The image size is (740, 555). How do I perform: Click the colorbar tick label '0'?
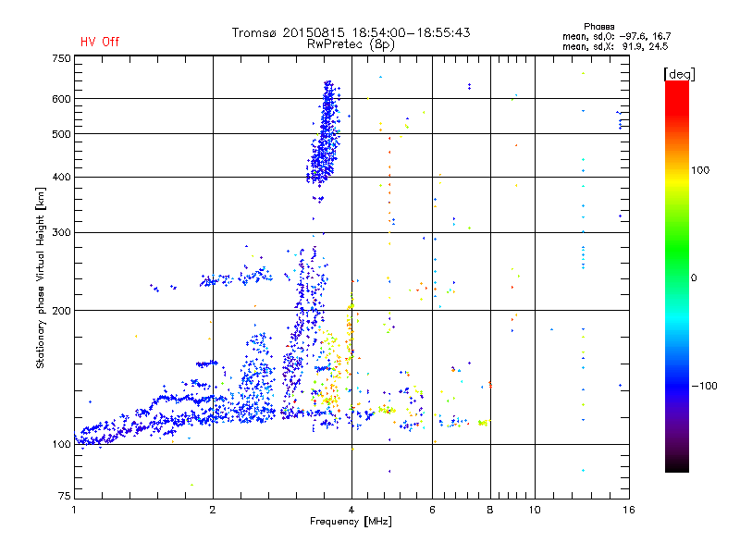coord(694,278)
